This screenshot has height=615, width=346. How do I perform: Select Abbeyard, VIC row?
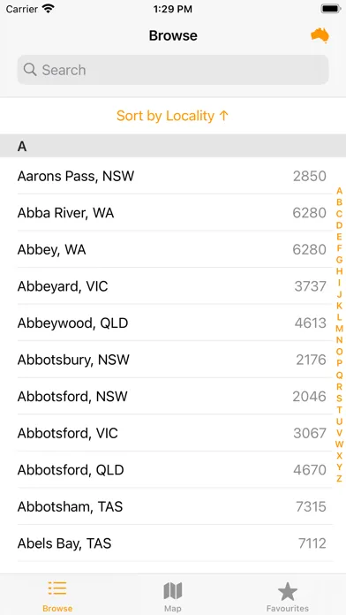tap(173, 286)
